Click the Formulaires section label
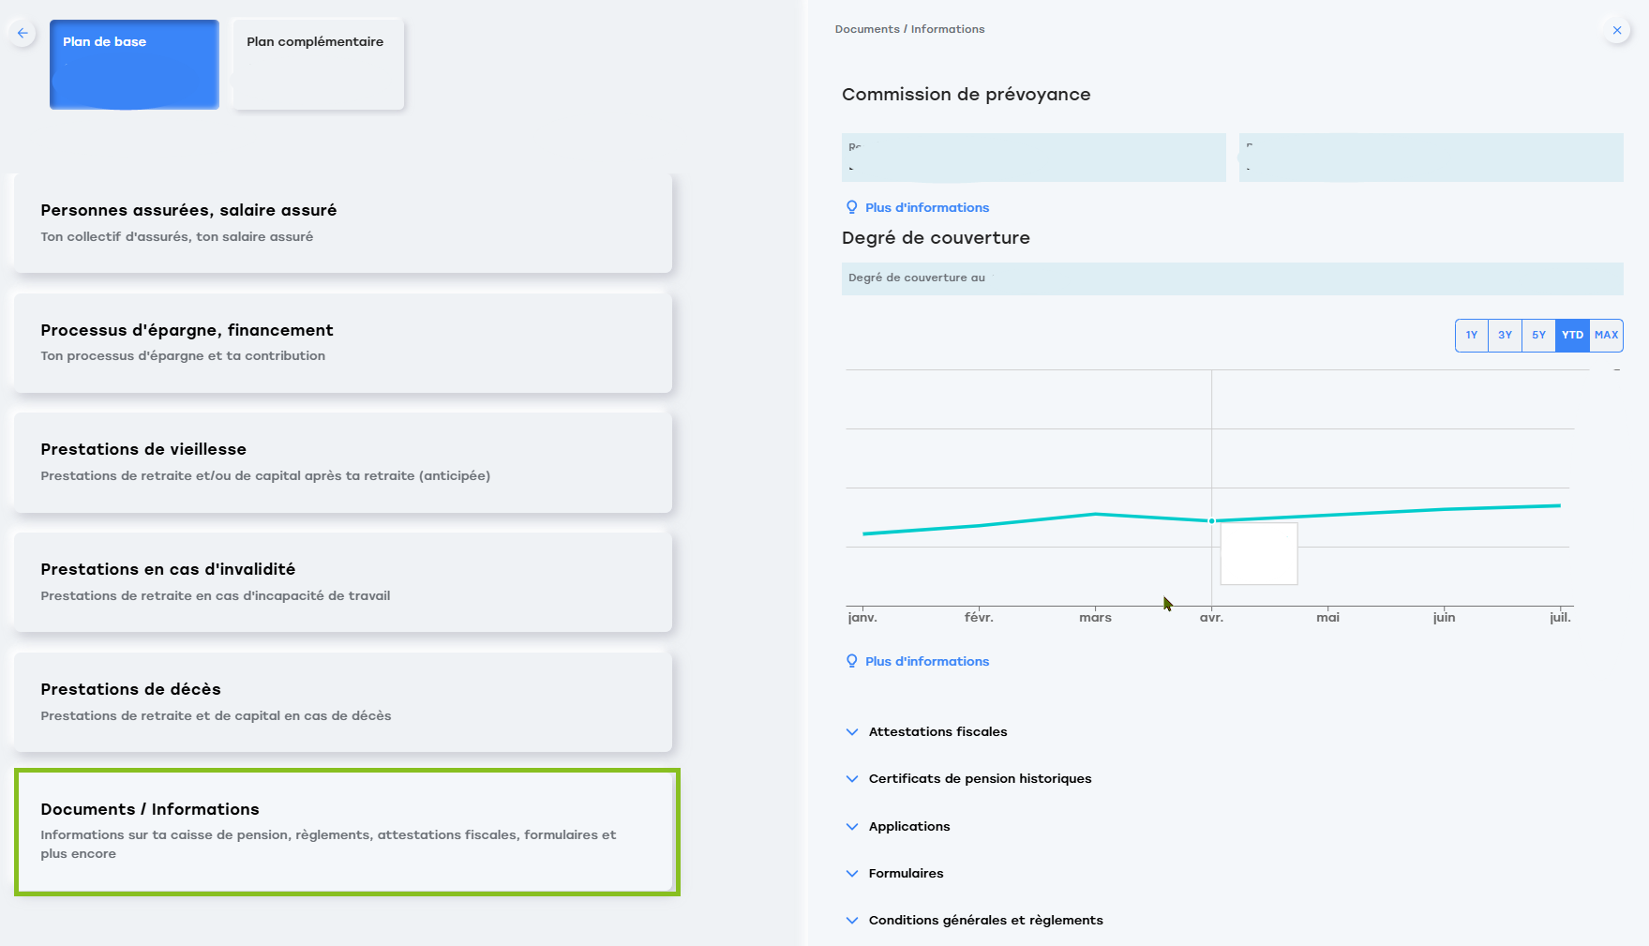The image size is (1649, 946). pyautogui.click(x=906, y=873)
